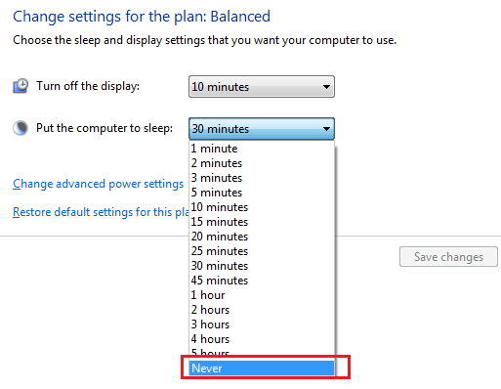
Task: Open Change advanced power settings link
Action: (x=99, y=184)
